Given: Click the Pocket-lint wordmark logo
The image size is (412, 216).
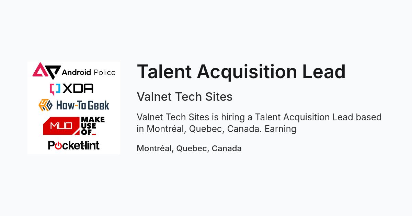Looking at the screenshot, I should tap(74, 145).
